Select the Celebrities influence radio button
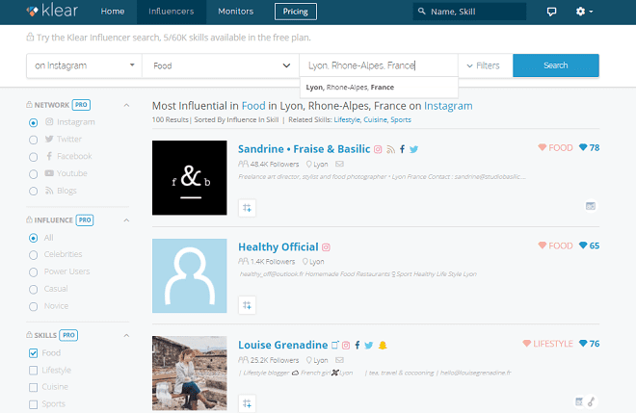Viewport: 636px width, 413px height. 34,255
